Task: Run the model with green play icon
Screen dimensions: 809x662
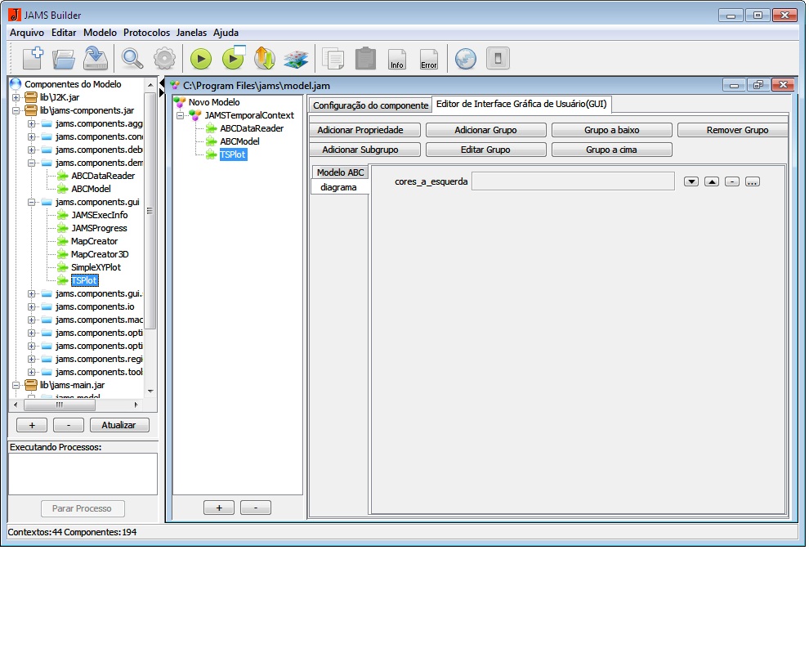Action: pyautogui.click(x=201, y=59)
